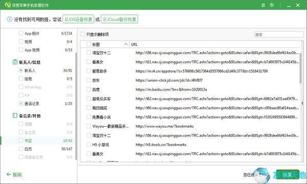Select the m.i4.cn appstore URL cell

(x=202, y=71)
